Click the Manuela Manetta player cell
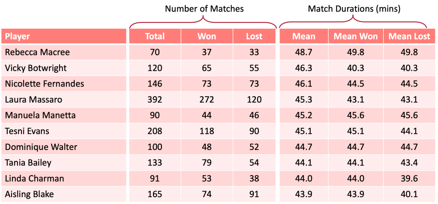Image resolution: width=438 pixels, height=204 pixels. (40, 115)
